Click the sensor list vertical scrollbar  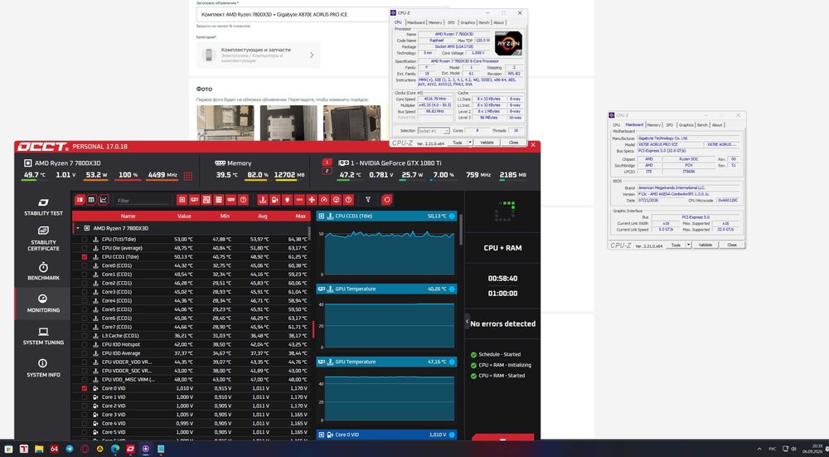[x=309, y=233]
